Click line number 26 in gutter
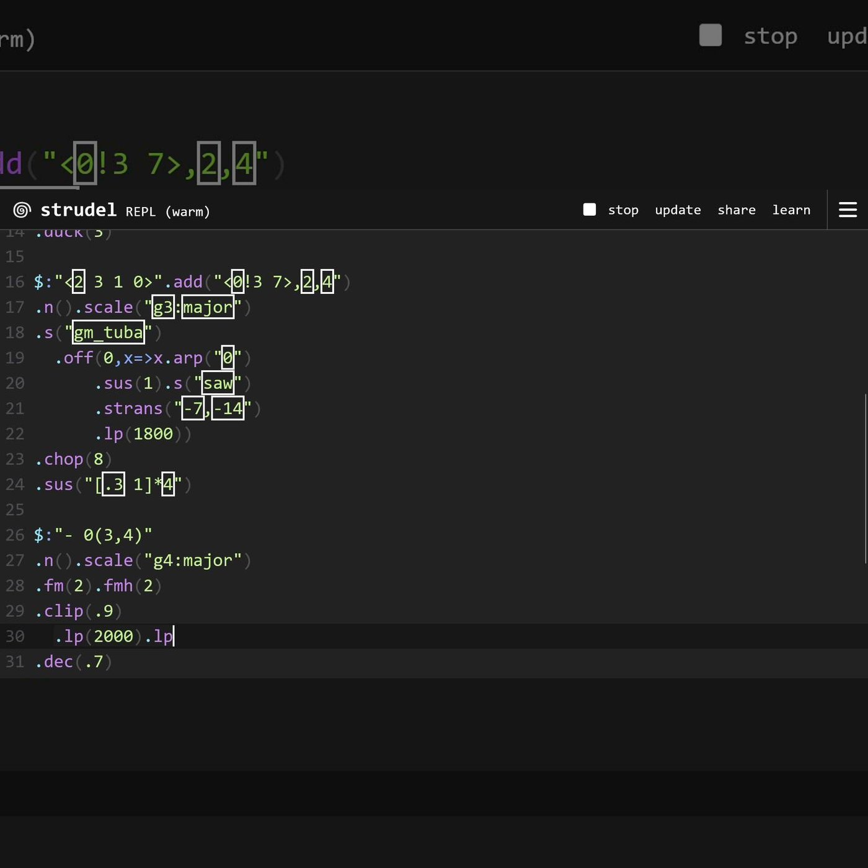The height and width of the screenshot is (868, 868). pos(15,535)
